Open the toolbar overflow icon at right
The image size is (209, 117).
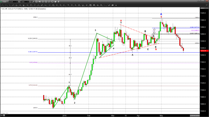point(207,5)
